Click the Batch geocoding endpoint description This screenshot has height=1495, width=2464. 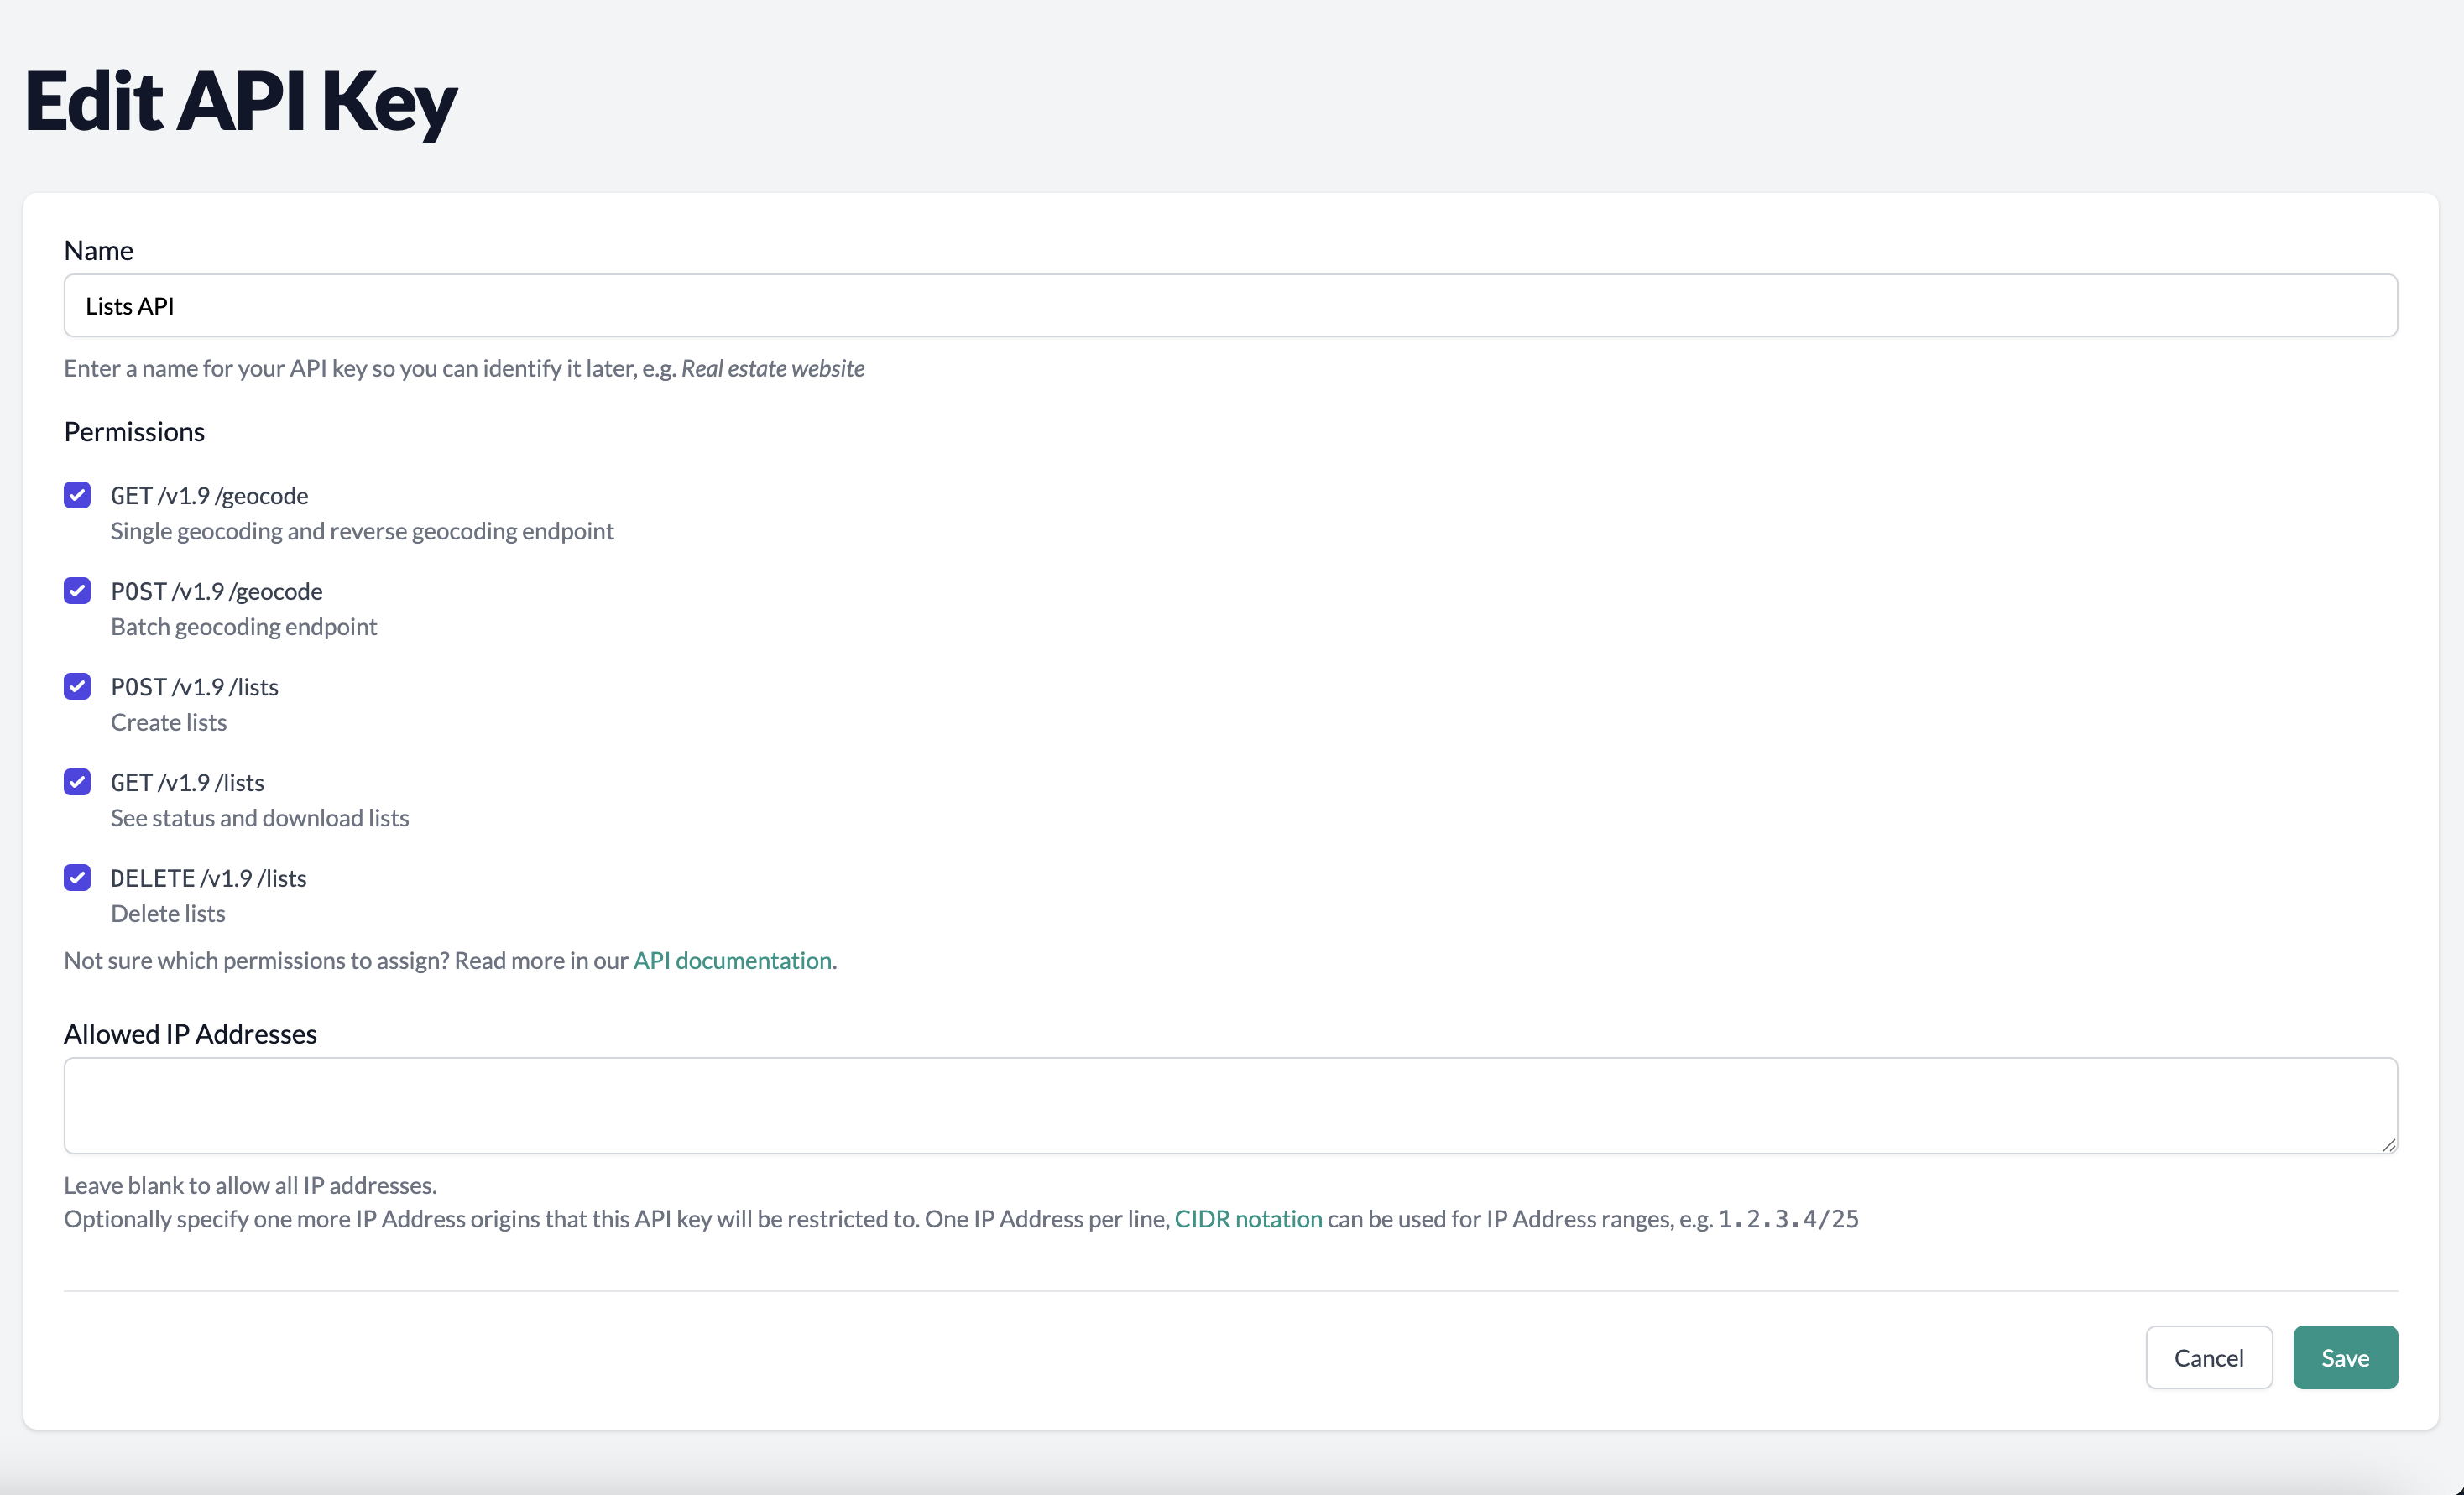click(244, 627)
